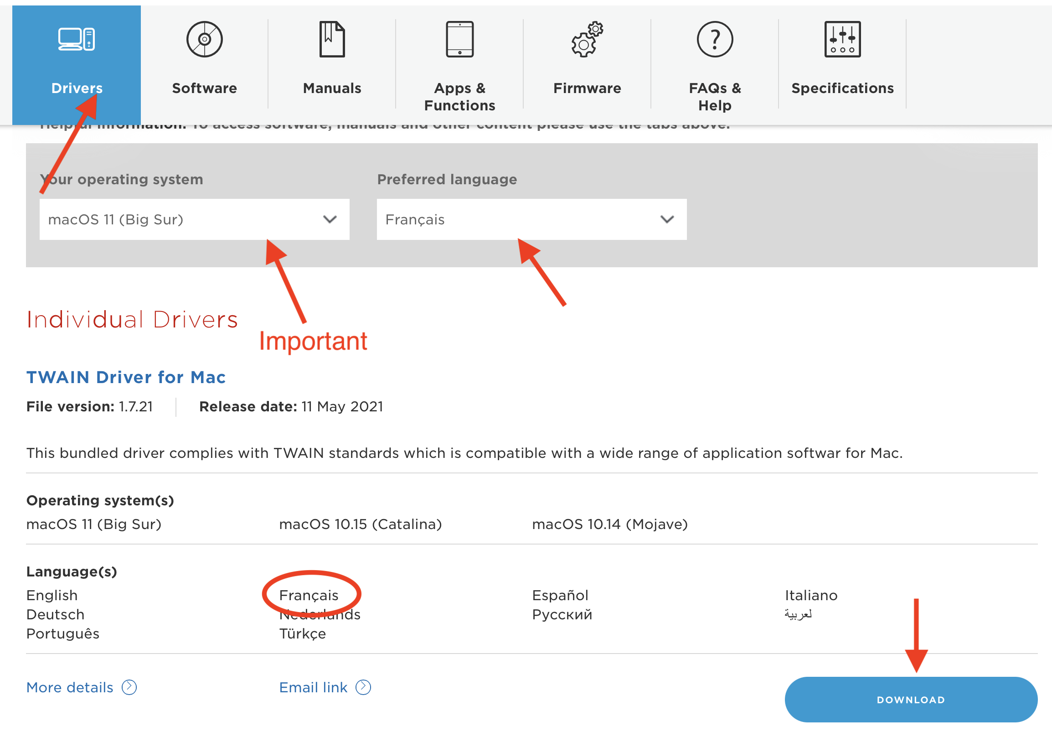This screenshot has width=1052, height=737.
Task: Click the Drivers computer icon
Action: (77, 39)
